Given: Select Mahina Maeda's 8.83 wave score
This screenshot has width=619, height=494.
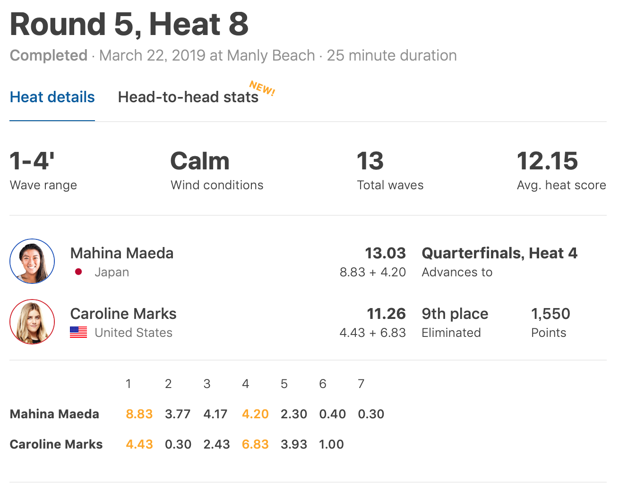Looking at the screenshot, I should point(139,414).
